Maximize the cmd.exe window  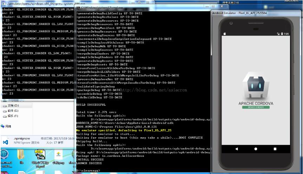click(x=213, y=6)
